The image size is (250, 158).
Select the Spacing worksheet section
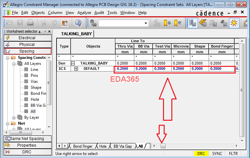[28, 51]
